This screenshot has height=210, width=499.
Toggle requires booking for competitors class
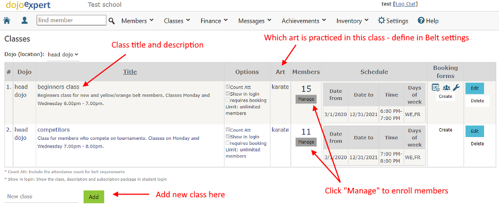(x=227, y=143)
